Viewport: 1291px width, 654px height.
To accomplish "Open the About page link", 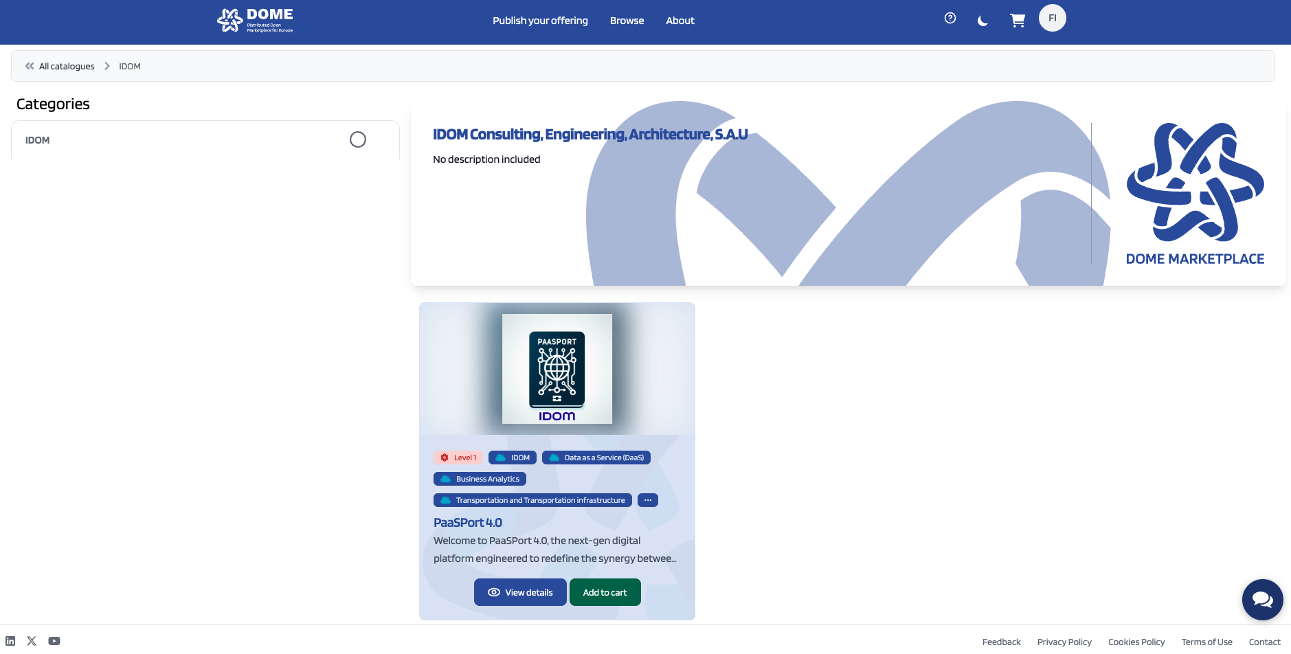I will click(680, 21).
